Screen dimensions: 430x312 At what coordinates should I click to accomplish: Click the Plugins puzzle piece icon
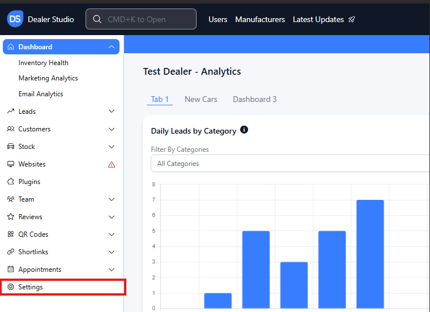(11, 182)
